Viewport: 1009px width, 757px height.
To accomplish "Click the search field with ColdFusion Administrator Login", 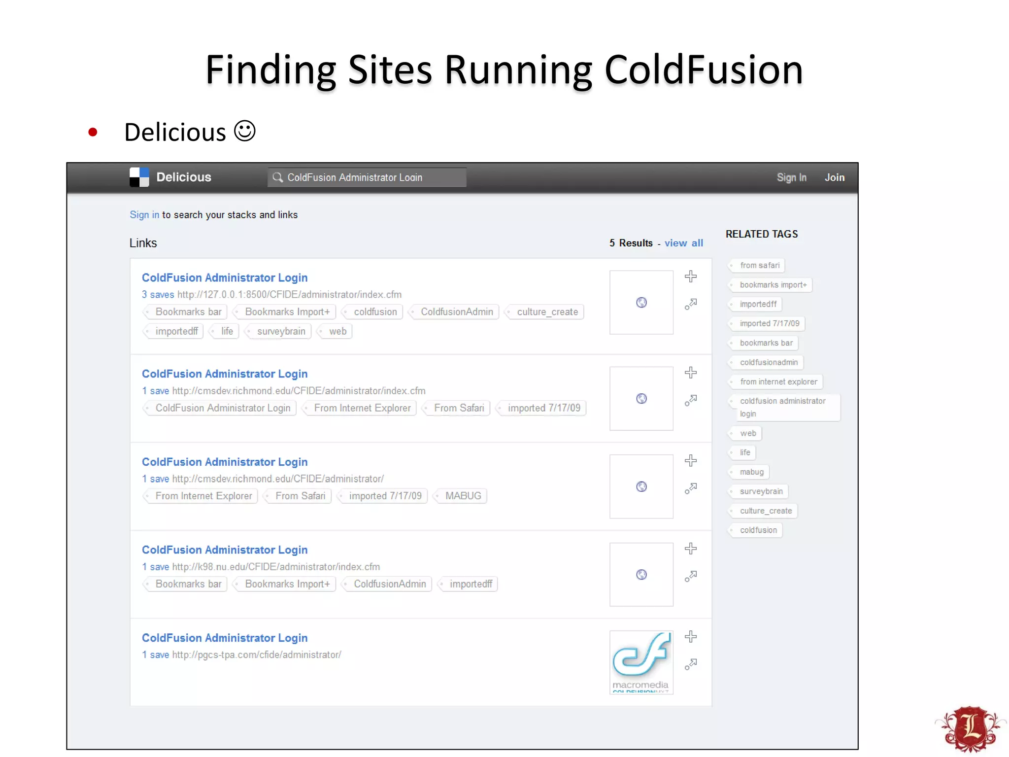I will [x=367, y=177].
